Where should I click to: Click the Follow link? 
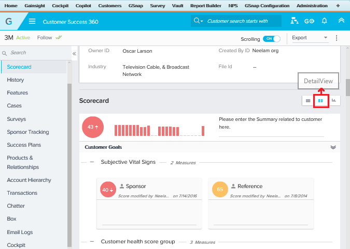[x=45, y=38]
